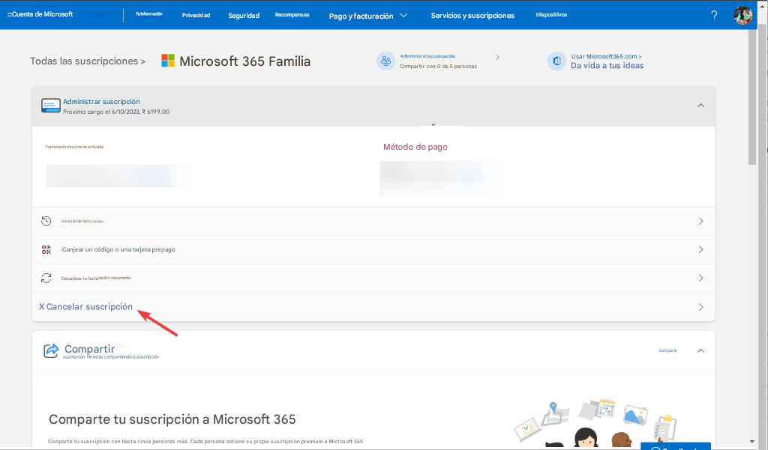The width and height of the screenshot is (768, 450).
Task: Click the recurring billing refresh icon
Action: (46, 278)
